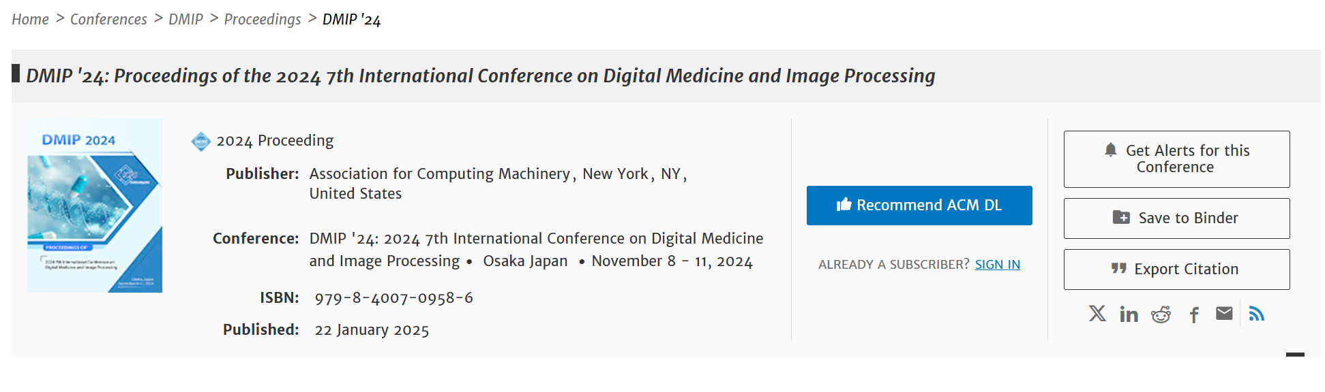Click the Export Citation button
Image resolution: width=1325 pixels, height=392 pixels.
click(1176, 269)
